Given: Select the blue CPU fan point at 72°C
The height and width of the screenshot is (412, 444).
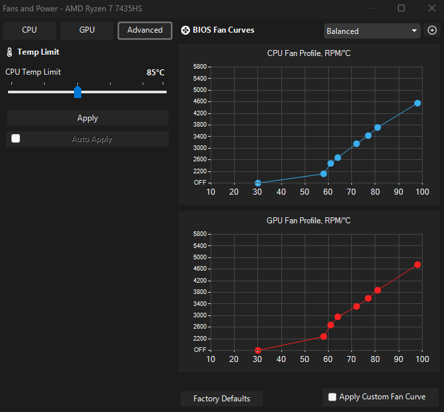Looking at the screenshot, I should click(357, 144).
